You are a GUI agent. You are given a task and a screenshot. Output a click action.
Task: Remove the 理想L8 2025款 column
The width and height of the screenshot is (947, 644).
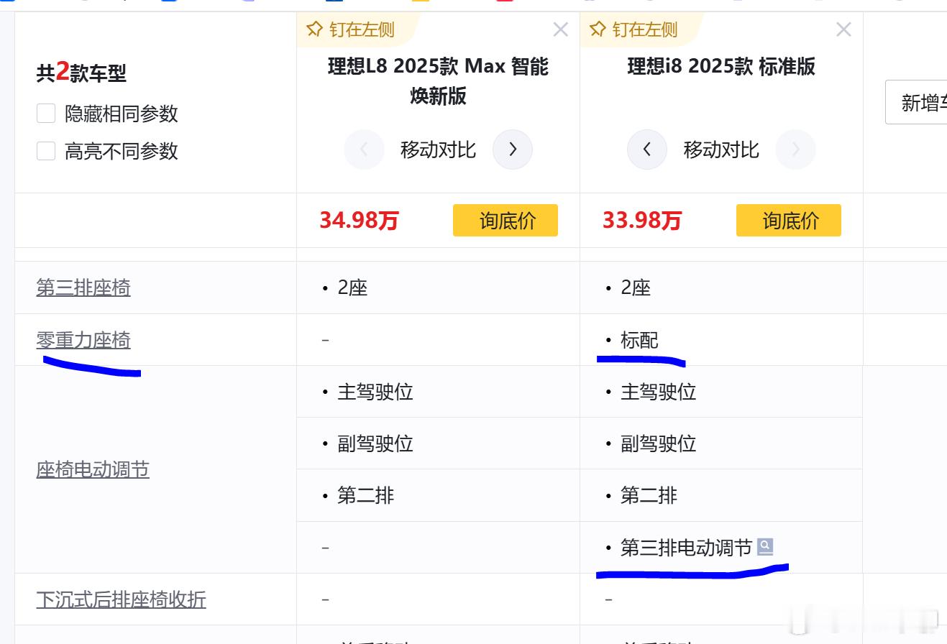pos(560,29)
